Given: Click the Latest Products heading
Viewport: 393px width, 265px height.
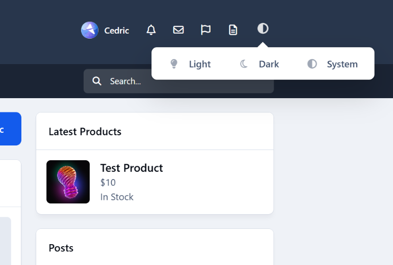Looking at the screenshot, I should coord(85,132).
